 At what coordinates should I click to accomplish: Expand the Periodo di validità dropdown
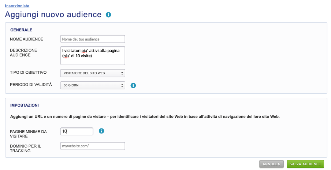[93, 85]
